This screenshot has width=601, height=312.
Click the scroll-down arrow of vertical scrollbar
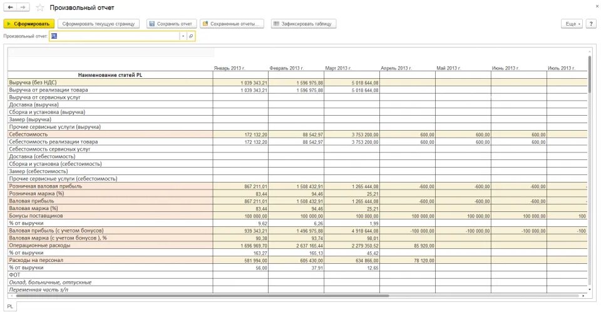pyautogui.click(x=590, y=289)
